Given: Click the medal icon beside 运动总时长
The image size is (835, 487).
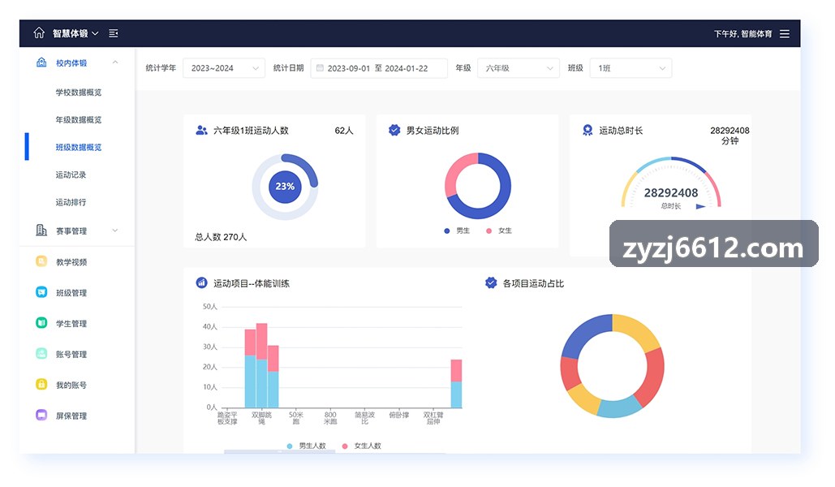Looking at the screenshot, I should point(588,130).
